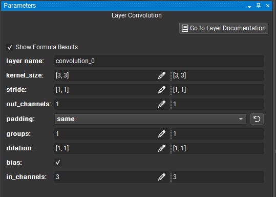Select the groups result value box

[x=218, y=134]
